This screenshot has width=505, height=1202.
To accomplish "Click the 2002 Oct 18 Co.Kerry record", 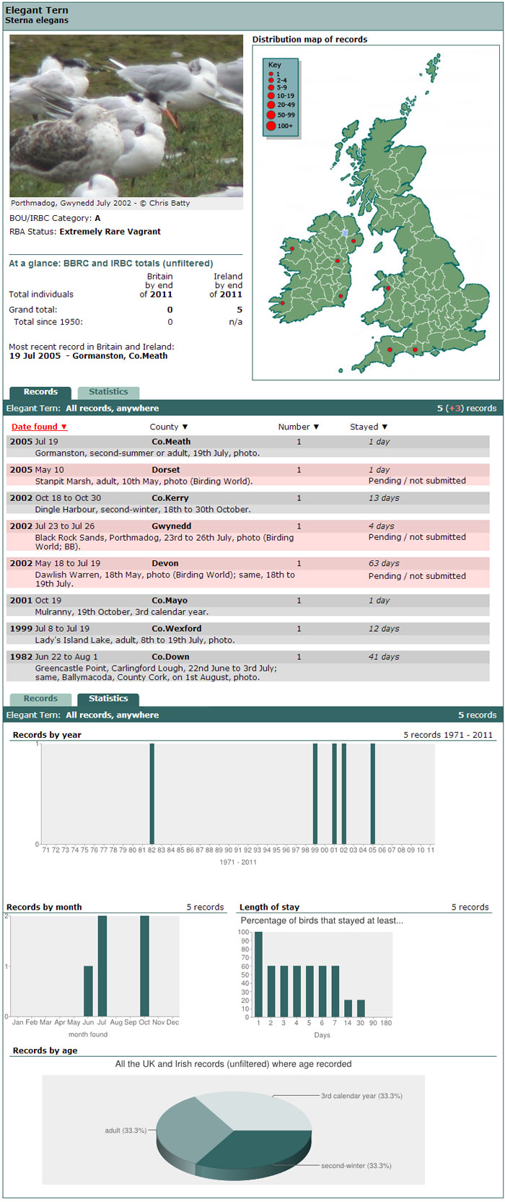I will pyautogui.click(x=247, y=503).
